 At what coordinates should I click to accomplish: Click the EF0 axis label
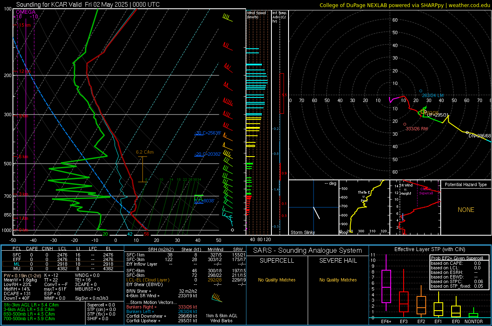click(456, 321)
